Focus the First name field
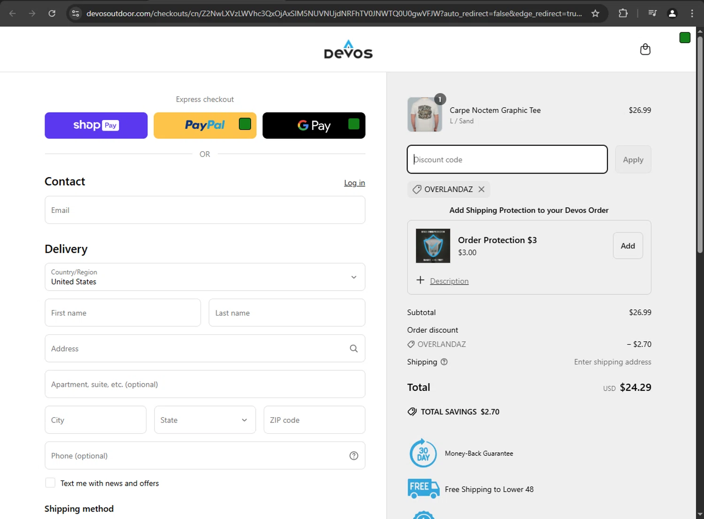704x519 pixels. [x=123, y=313]
